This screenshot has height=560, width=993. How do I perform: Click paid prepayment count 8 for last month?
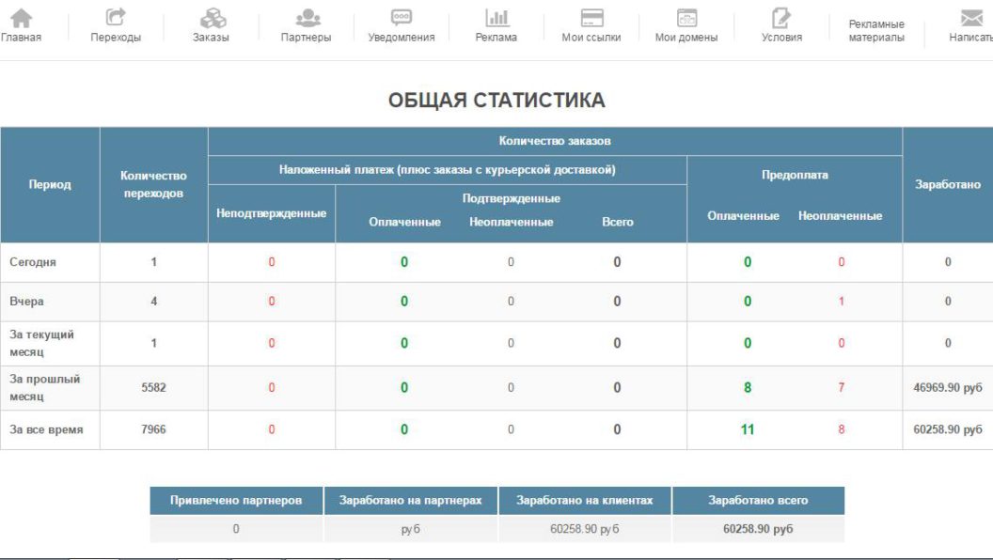(748, 388)
